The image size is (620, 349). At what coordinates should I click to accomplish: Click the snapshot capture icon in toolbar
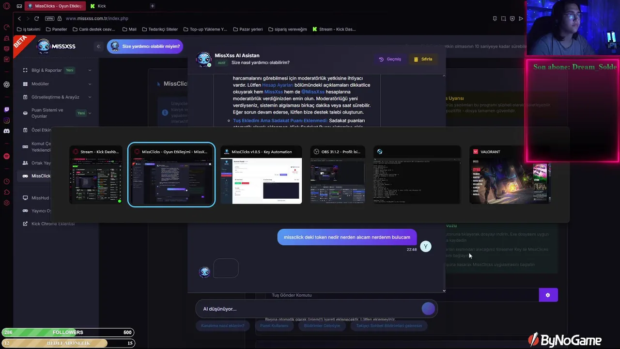[x=503, y=18]
